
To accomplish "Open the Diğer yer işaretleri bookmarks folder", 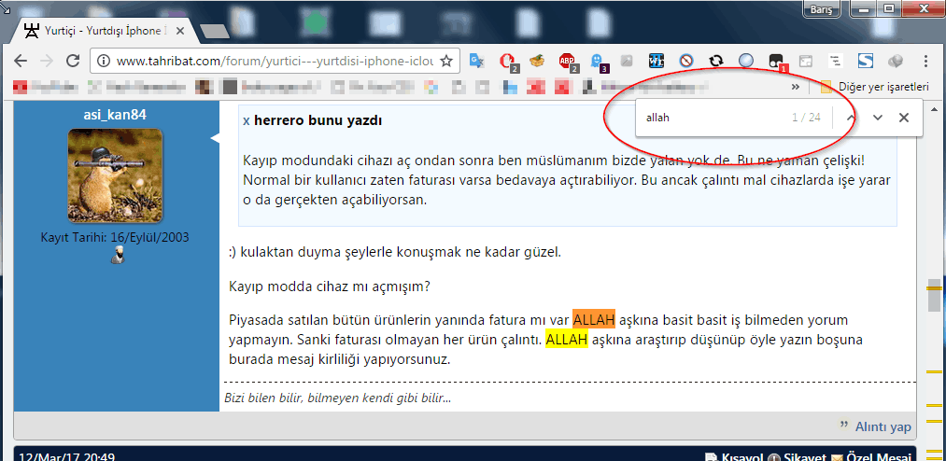I will (x=874, y=87).
